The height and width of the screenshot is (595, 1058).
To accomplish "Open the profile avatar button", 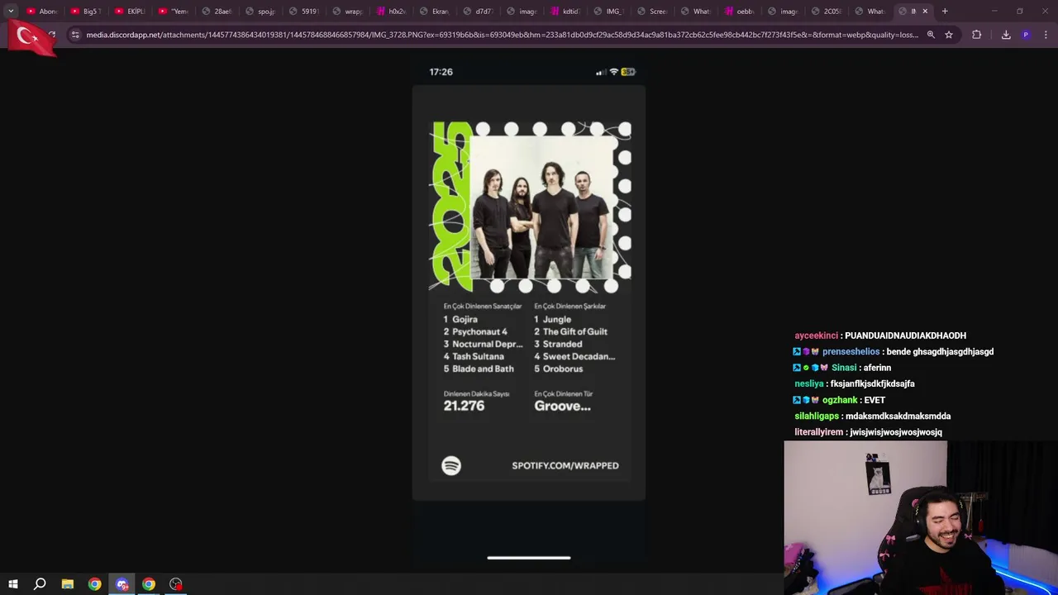I will coord(1026,35).
